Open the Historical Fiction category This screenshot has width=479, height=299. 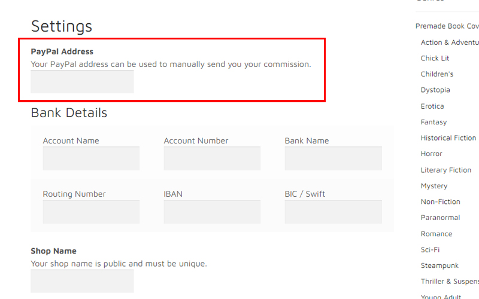point(448,138)
